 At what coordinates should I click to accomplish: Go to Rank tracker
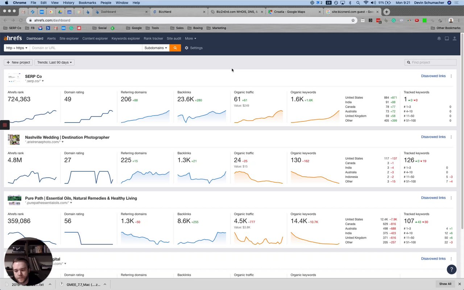coord(153,38)
